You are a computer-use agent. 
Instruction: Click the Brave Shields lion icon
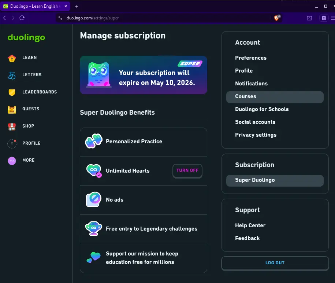[277, 18]
